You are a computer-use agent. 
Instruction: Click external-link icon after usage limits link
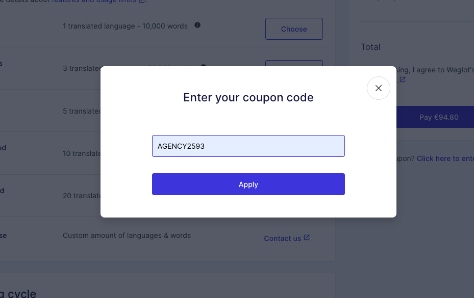point(142,2)
